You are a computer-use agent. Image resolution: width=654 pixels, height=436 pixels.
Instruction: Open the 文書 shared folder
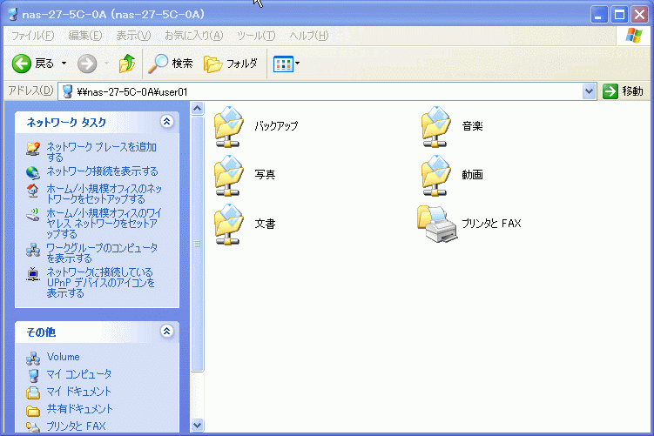pyautogui.click(x=230, y=224)
